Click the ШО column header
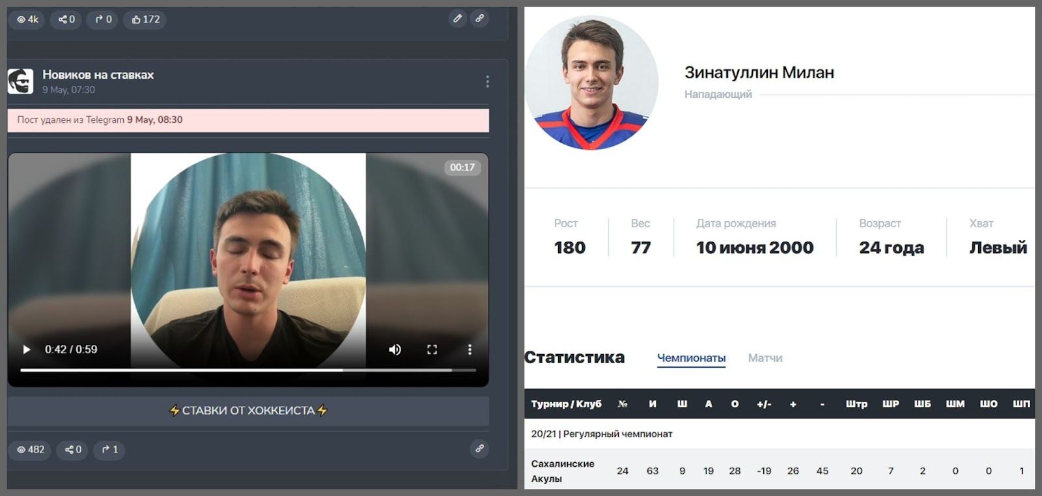 coord(989,404)
